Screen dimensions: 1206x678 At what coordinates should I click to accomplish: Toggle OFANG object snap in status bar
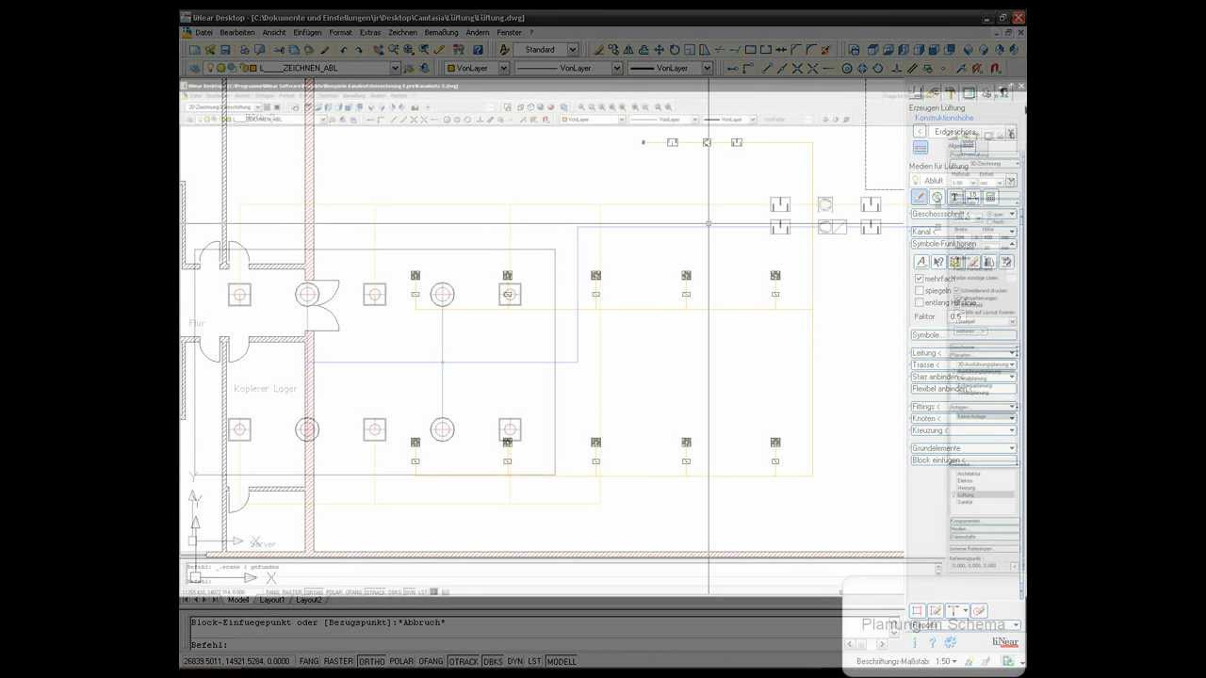(x=431, y=661)
